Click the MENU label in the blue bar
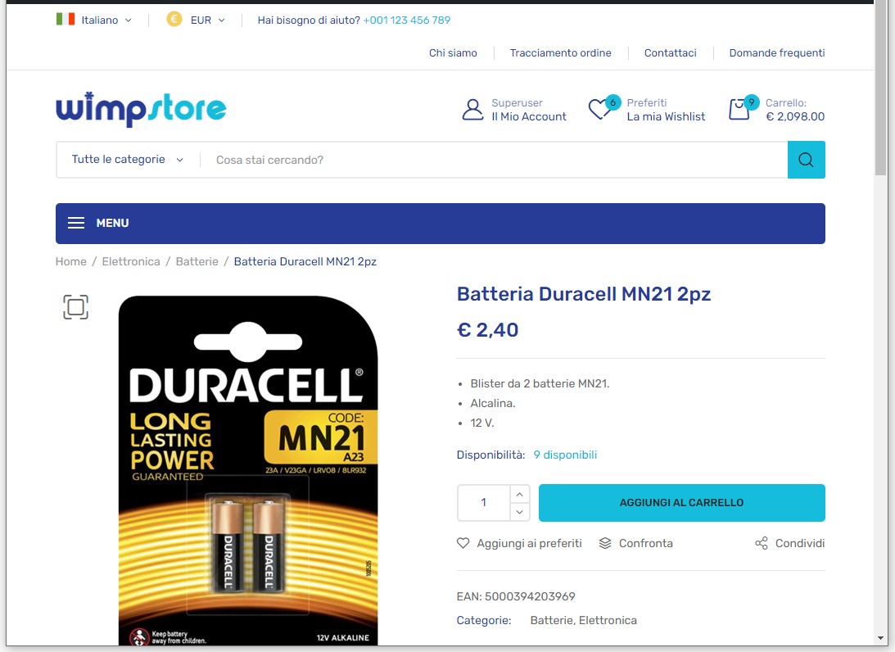This screenshot has height=652, width=895. click(112, 223)
